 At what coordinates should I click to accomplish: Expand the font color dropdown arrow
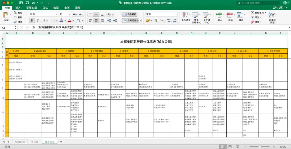click(74, 20)
